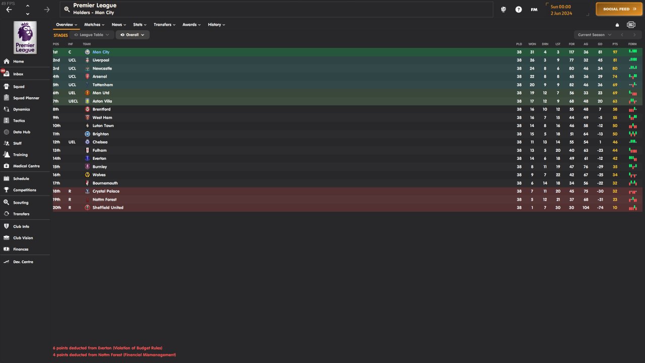Expand the Overview tab menu
Screen dimensions: 645x363
tap(67, 25)
